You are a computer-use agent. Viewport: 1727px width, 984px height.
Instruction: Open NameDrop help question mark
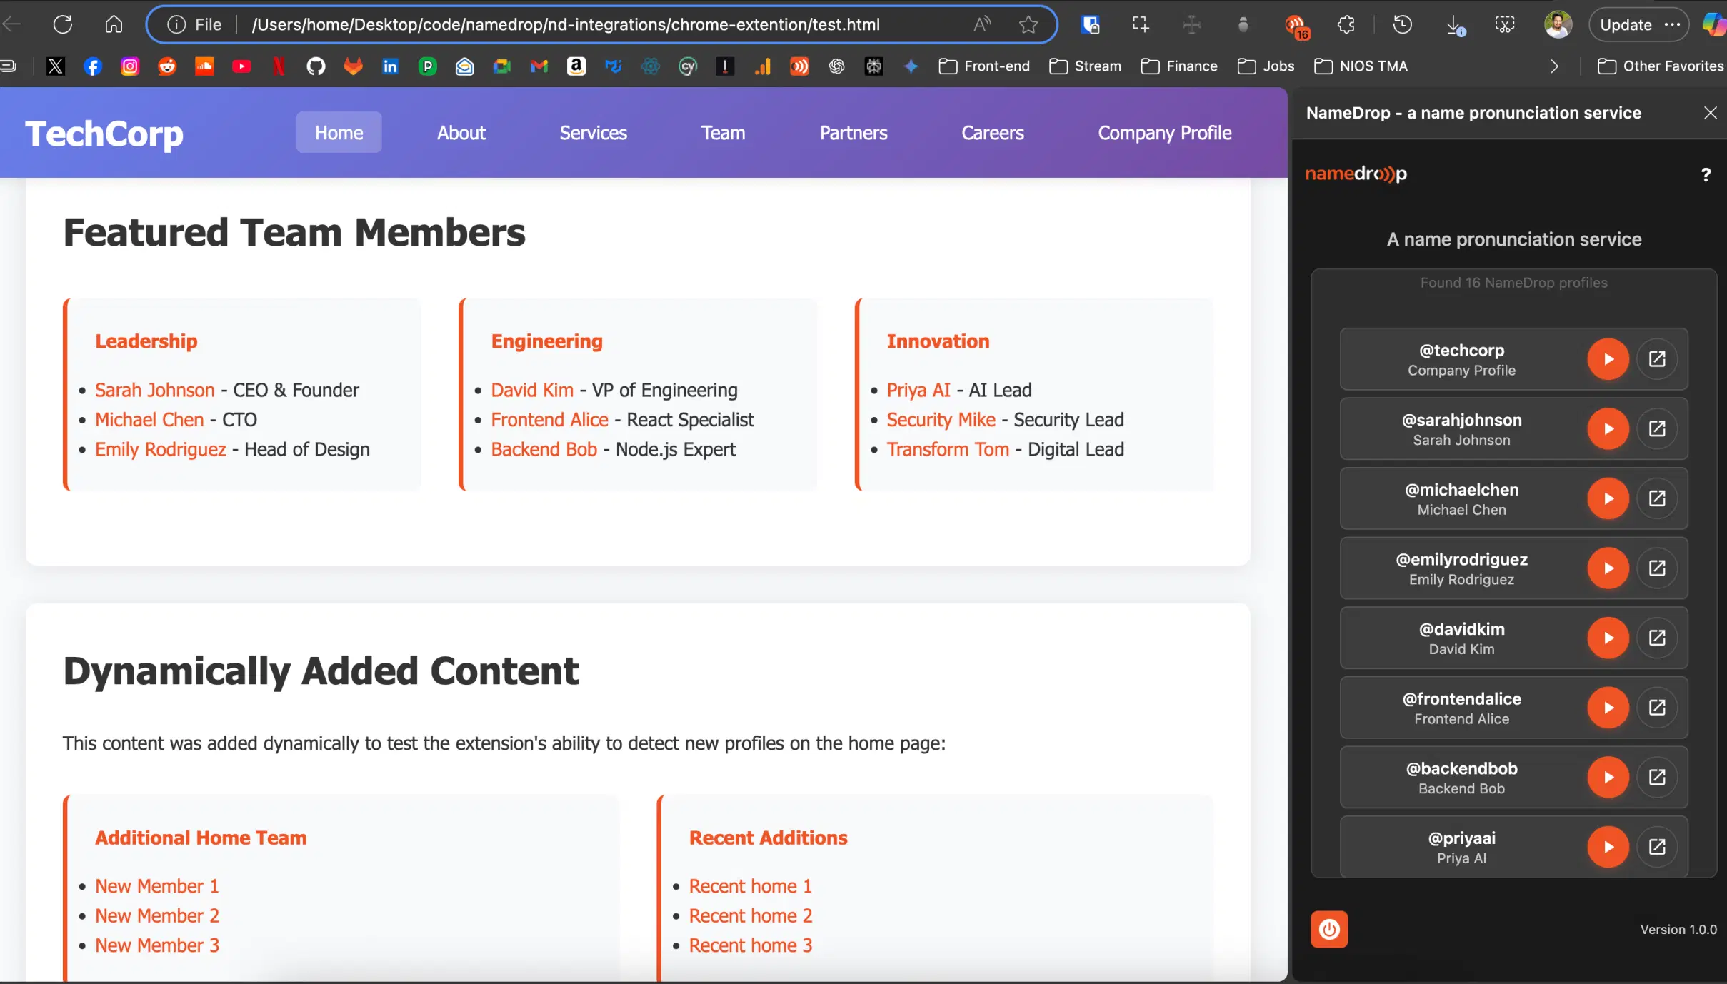coord(1706,175)
